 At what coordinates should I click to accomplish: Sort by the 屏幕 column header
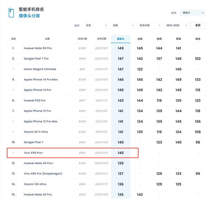coord(178,39)
